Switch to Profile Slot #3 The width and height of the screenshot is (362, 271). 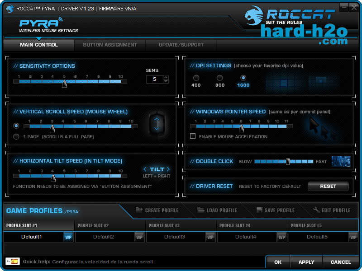click(181, 225)
